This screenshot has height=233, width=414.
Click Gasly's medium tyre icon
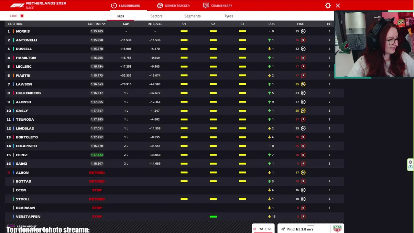[x=303, y=111]
